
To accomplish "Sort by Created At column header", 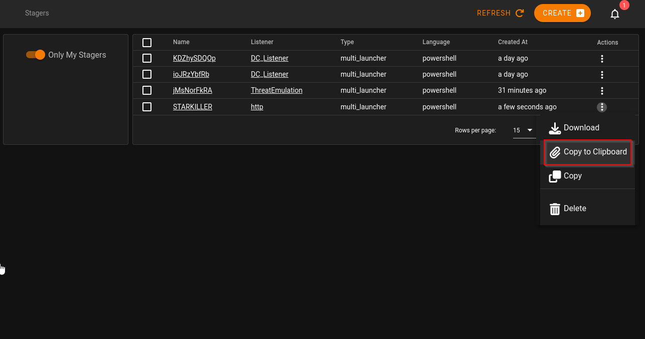I will 513,42.
